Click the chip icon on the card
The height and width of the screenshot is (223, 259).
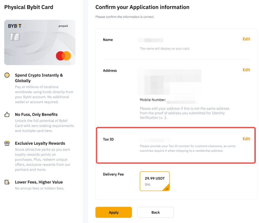point(15,37)
